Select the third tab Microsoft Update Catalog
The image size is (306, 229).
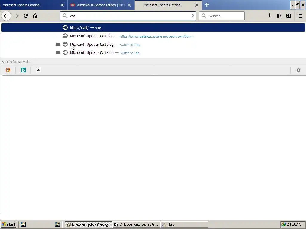pos(168,5)
